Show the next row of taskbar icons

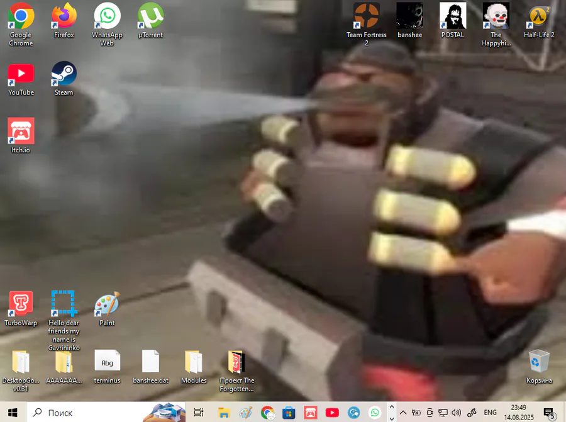point(392,418)
